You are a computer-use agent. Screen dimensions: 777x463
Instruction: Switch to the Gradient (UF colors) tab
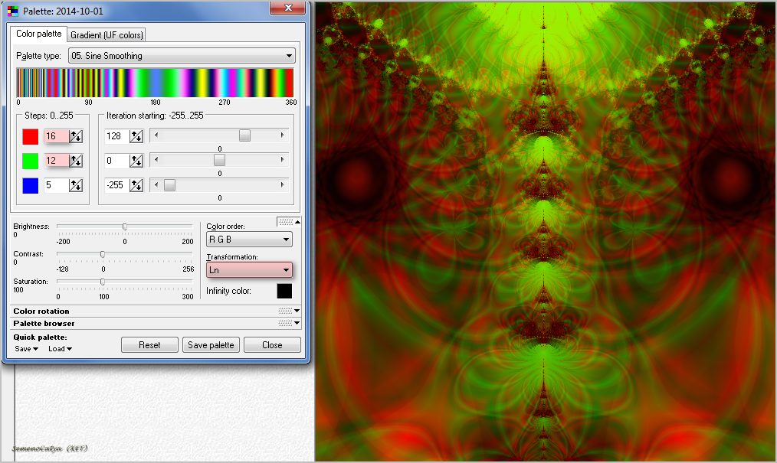click(x=106, y=34)
